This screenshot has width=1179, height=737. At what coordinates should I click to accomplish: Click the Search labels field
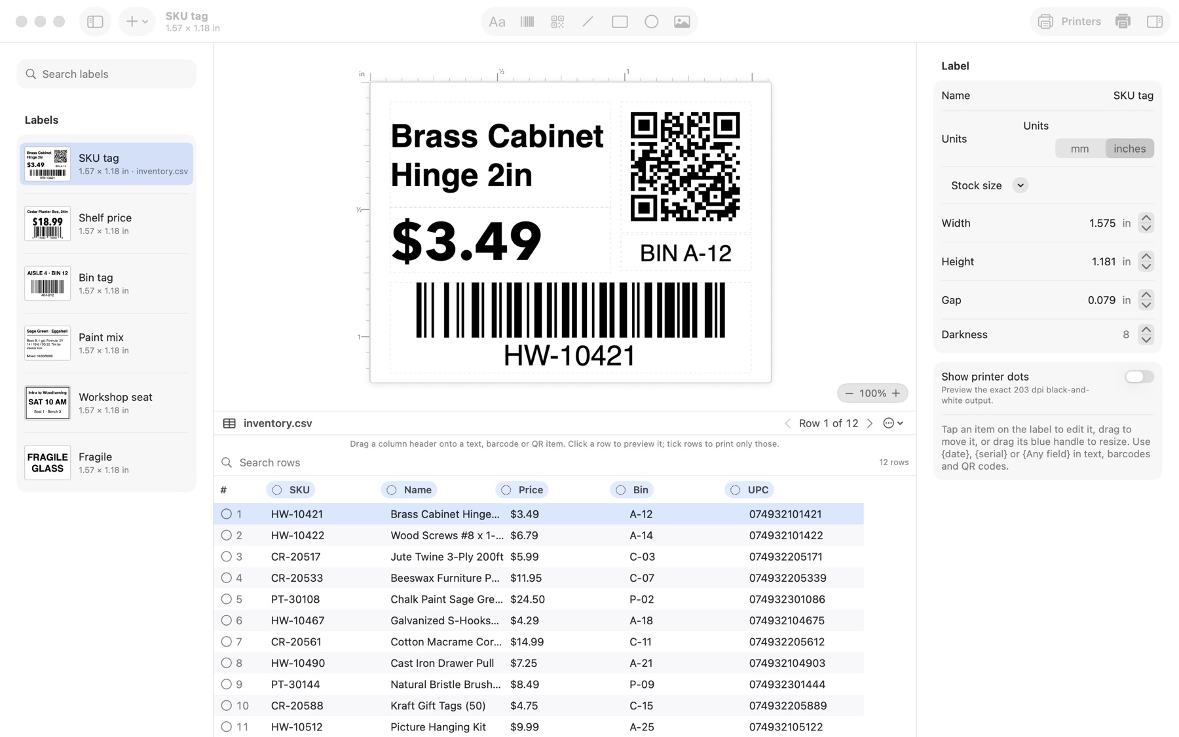106,74
